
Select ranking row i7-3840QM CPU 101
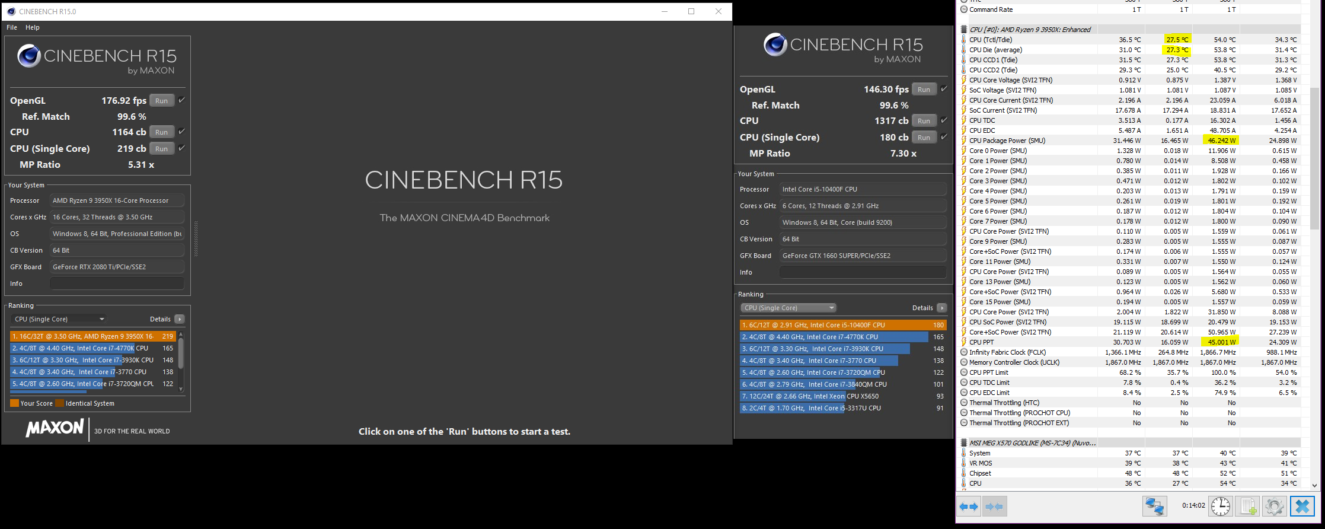(x=843, y=384)
